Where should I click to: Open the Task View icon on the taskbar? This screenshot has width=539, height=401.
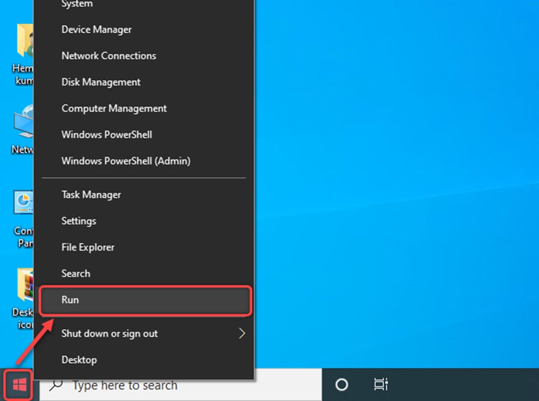(x=381, y=384)
